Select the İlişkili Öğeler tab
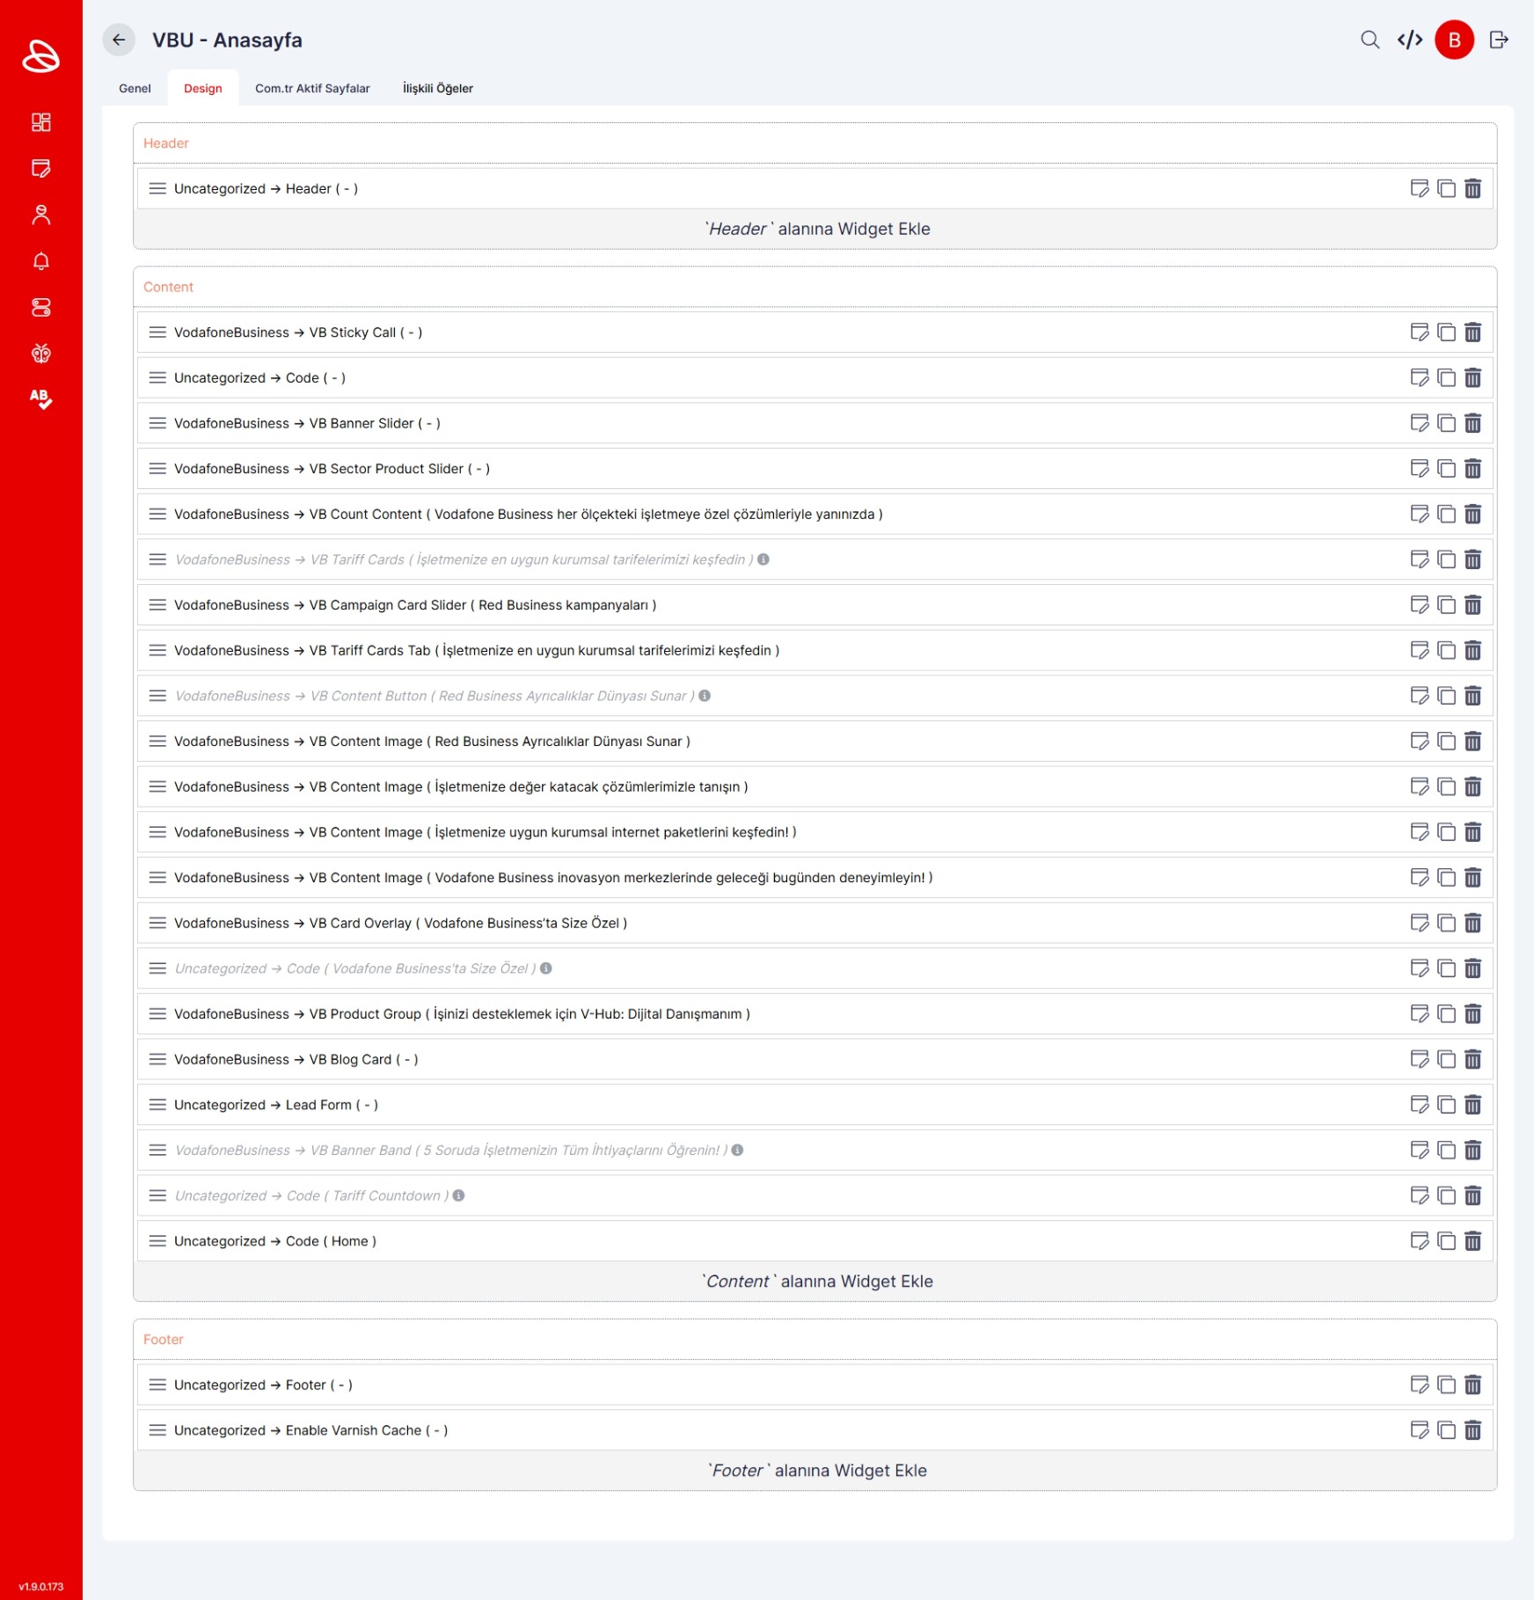This screenshot has width=1534, height=1600. [437, 88]
